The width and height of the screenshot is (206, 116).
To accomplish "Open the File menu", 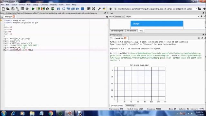I will pos(2,5).
